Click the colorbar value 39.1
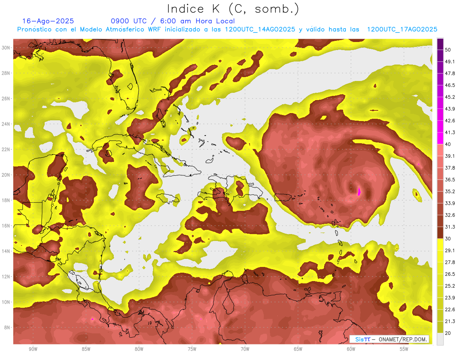The height and width of the screenshot is (354, 458). click(x=450, y=156)
